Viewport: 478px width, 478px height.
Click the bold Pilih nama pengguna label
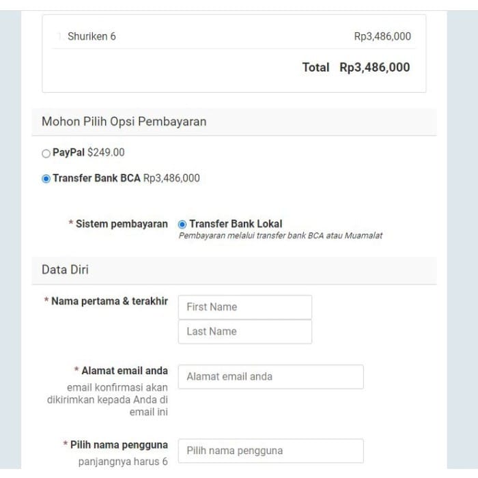point(118,445)
